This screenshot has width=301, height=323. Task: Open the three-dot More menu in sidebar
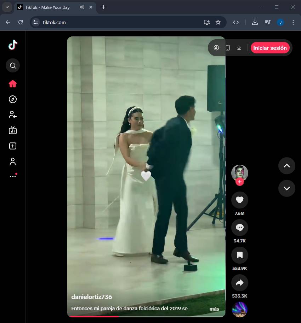[13, 176]
